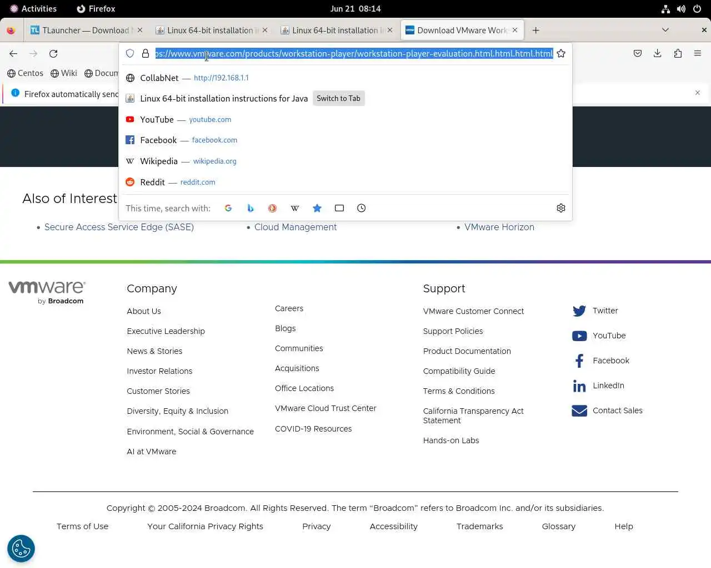Click the Contact Sales envelope icon
Image resolution: width=711 pixels, height=568 pixels.
579,410
